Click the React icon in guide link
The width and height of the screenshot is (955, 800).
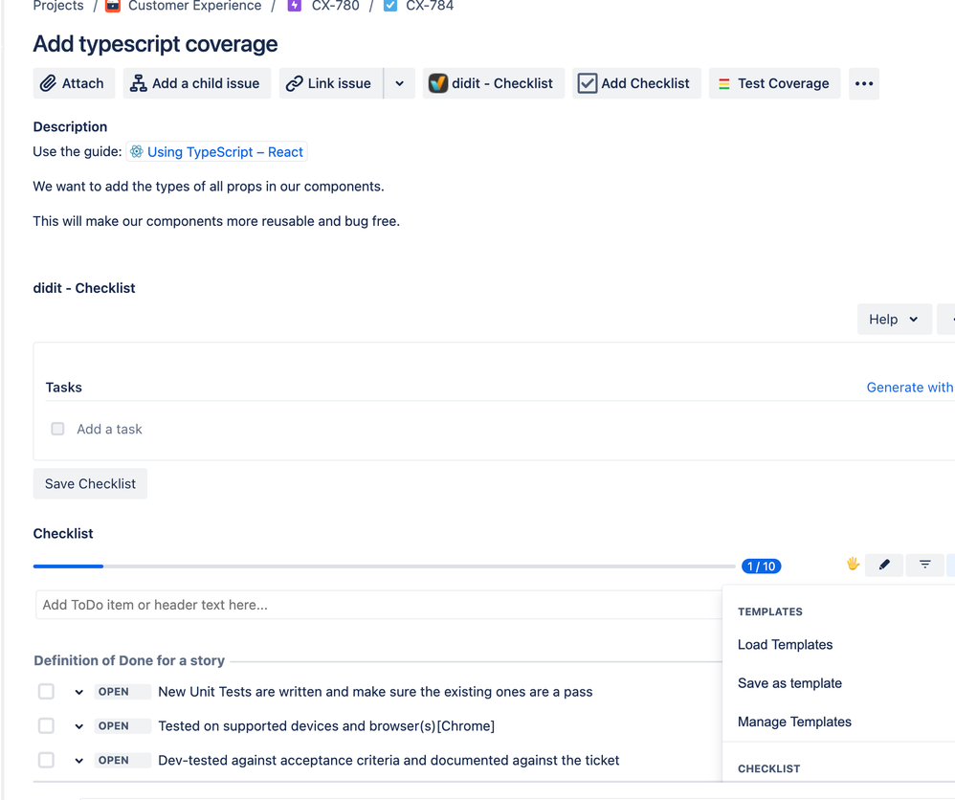[x=137, y=152]
